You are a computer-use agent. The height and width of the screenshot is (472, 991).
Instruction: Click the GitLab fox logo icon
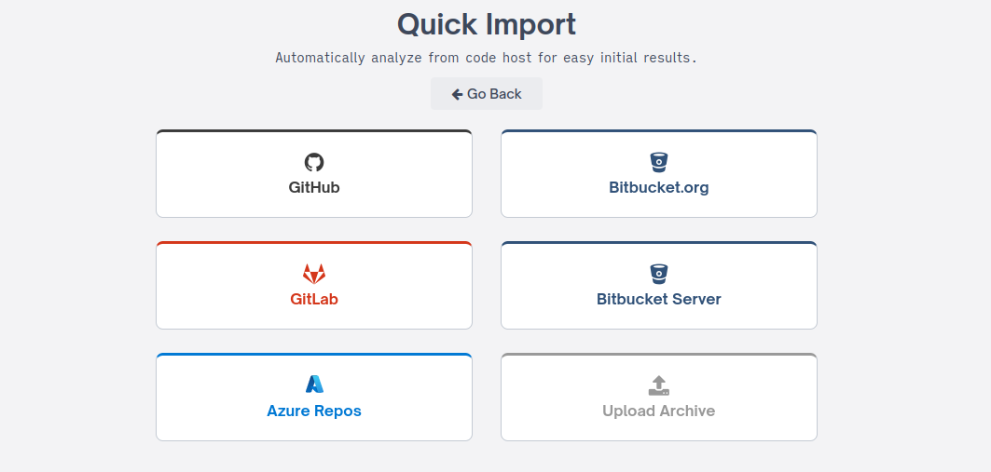[x=314, y=274]
